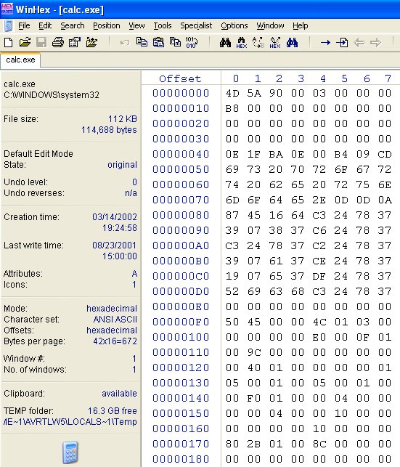Click the Copy Block icon

[x=142, y=42]
